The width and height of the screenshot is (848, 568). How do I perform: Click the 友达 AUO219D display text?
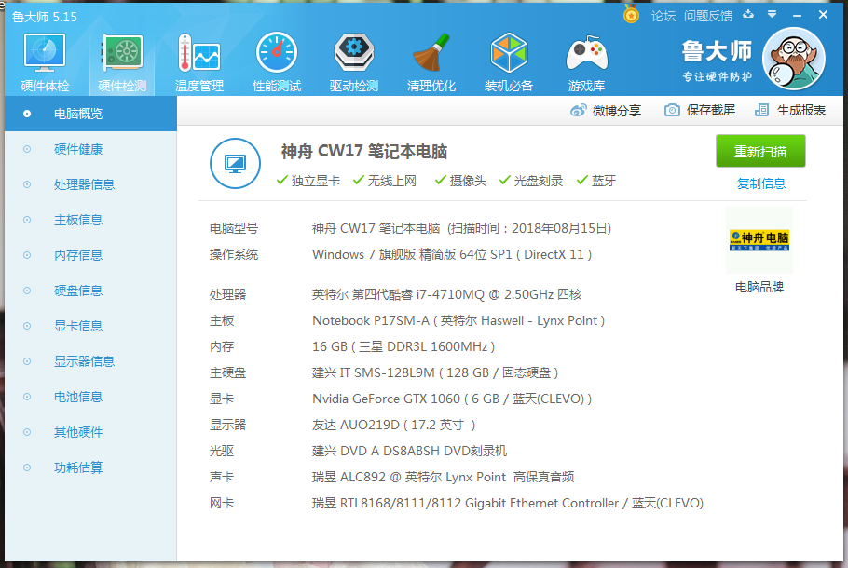(393, 425)
